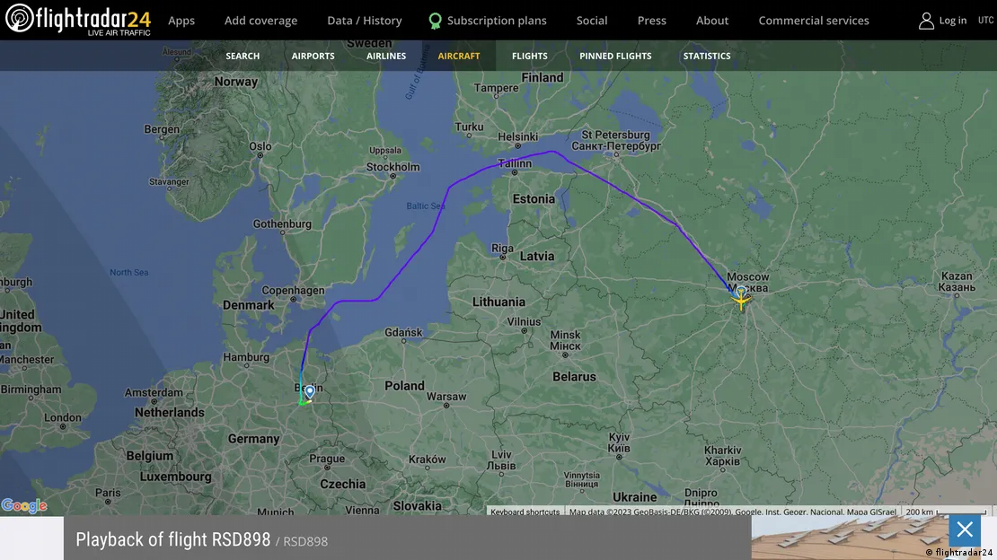Screen dimensions: 997x560
Task: Open Data / History menu
Action: tap(365, 21)
